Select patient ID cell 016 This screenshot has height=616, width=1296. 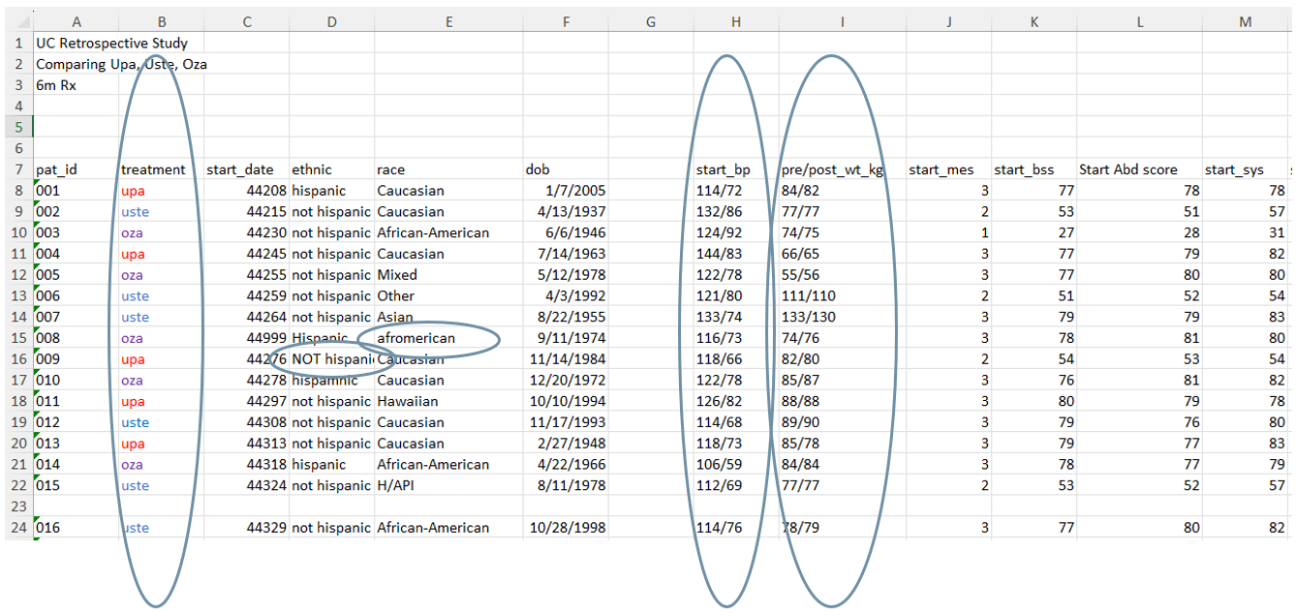click(x=48, y=528)
